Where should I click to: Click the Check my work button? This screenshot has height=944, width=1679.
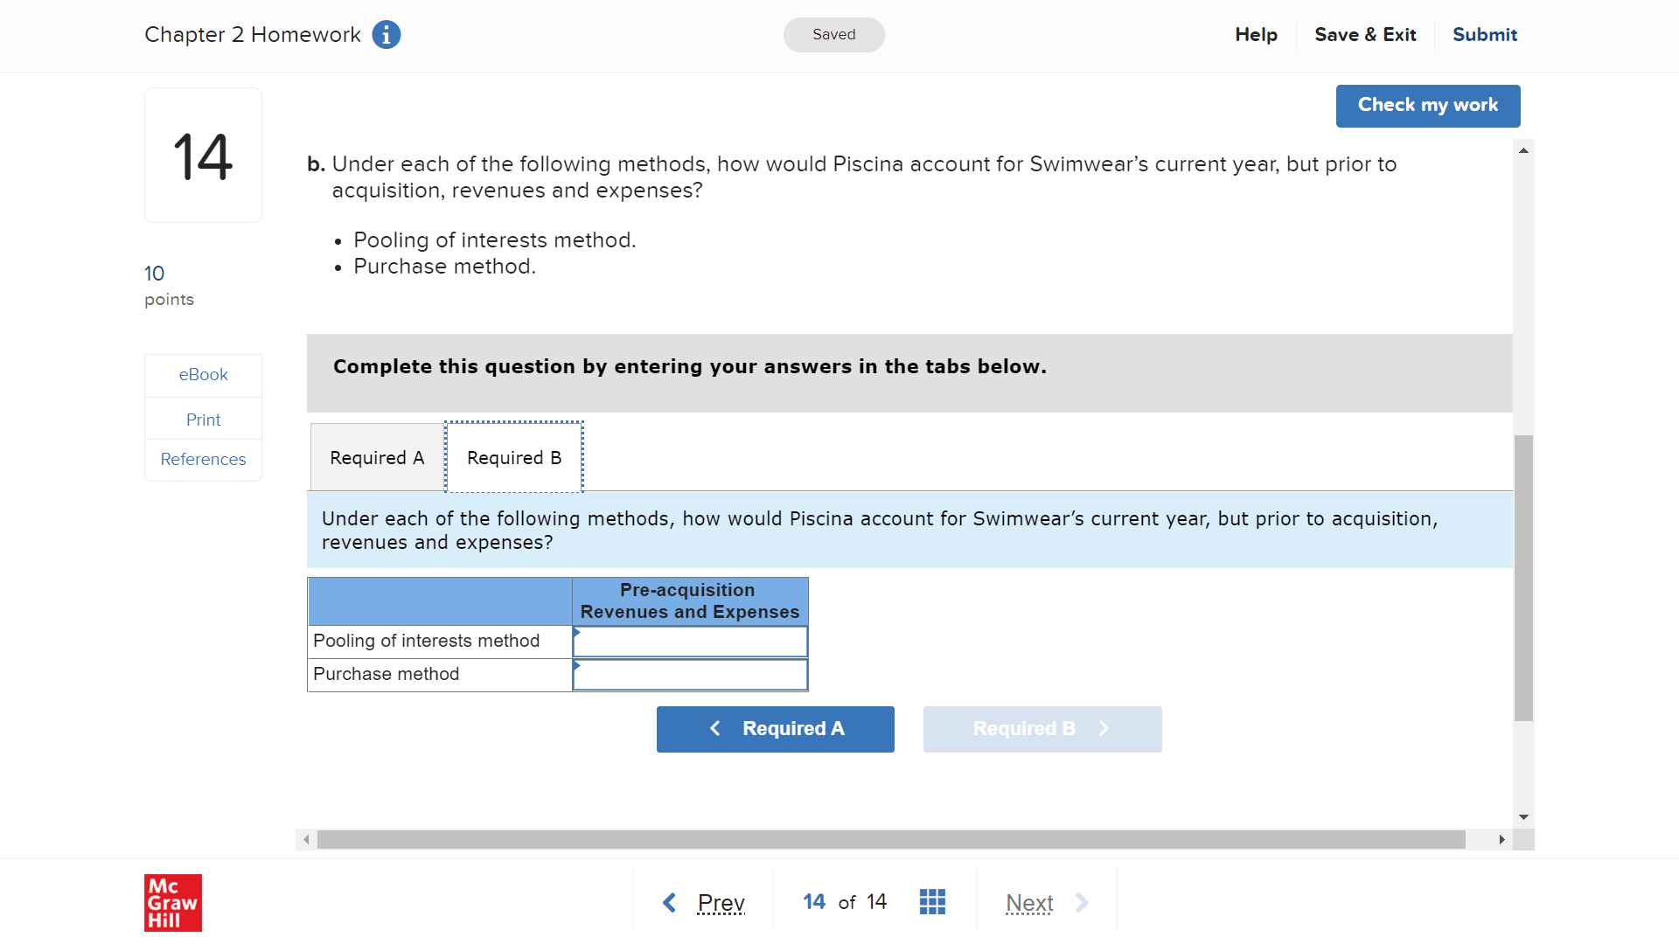click(1428, 106)
